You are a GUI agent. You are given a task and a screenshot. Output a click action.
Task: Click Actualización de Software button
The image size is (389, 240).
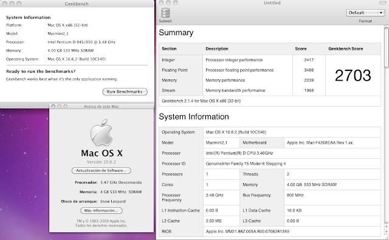click(x=102, y=170)
